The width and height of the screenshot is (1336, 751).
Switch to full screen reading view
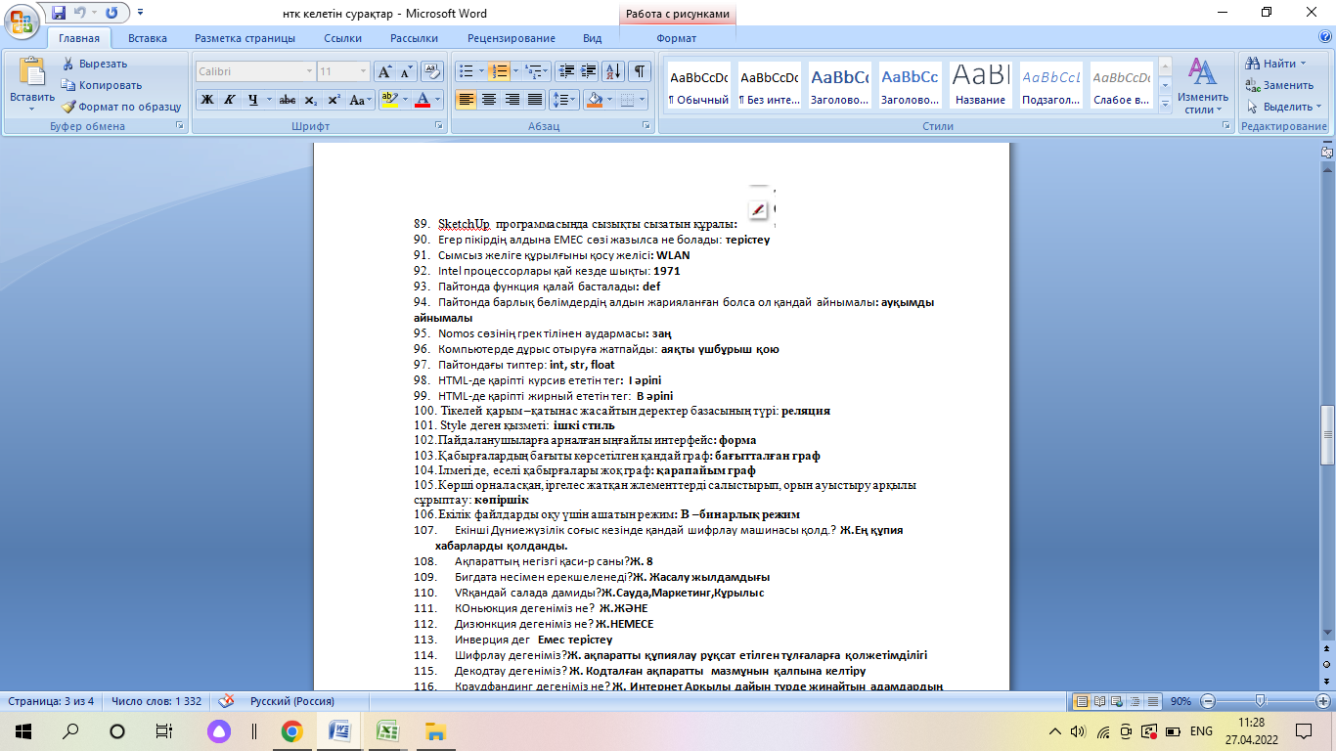tap(1099, 701)
